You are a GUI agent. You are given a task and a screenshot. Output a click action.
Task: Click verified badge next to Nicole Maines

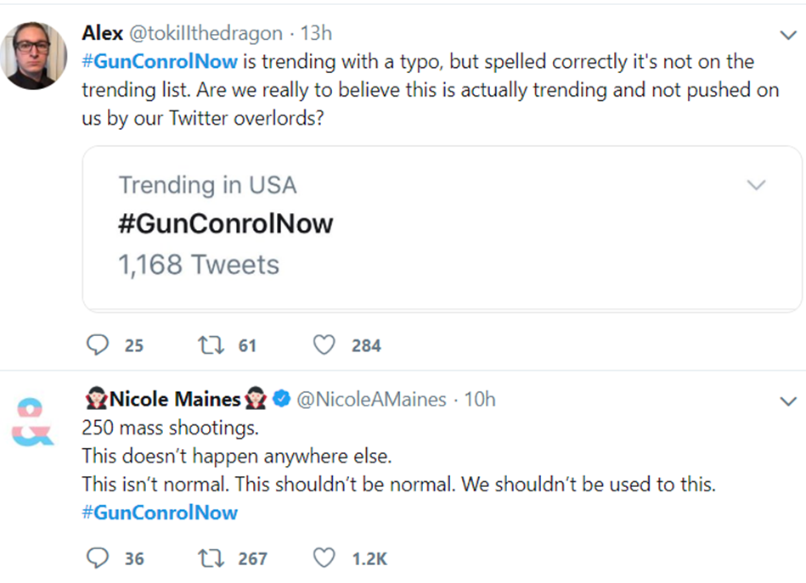(x=281, y=399)
